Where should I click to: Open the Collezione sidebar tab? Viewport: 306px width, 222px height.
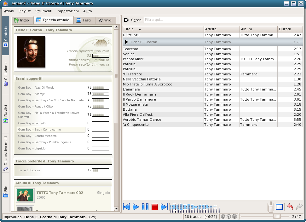tap(5, 74)
